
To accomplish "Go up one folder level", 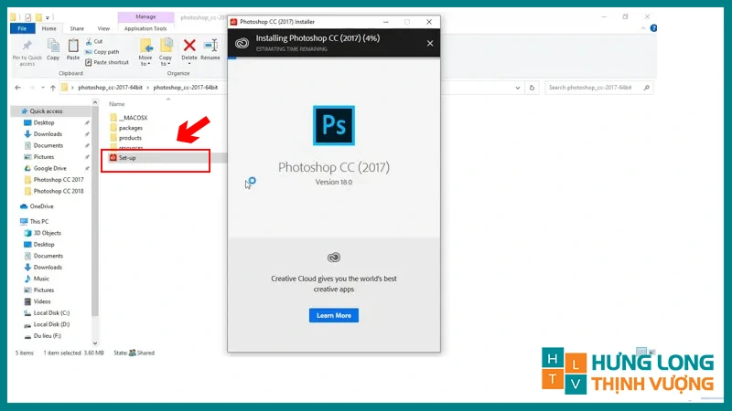I will click(53, 88).
